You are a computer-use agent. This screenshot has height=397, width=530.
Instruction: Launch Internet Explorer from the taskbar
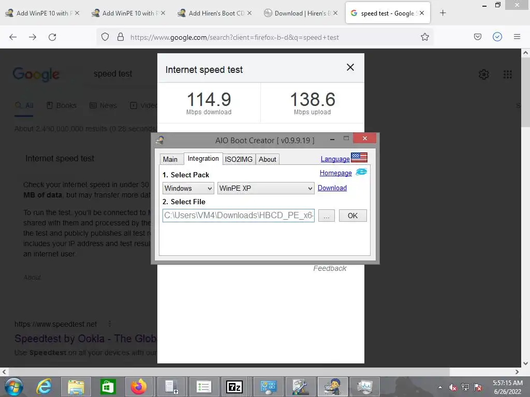pyautogui.click(x=45, y=387)
